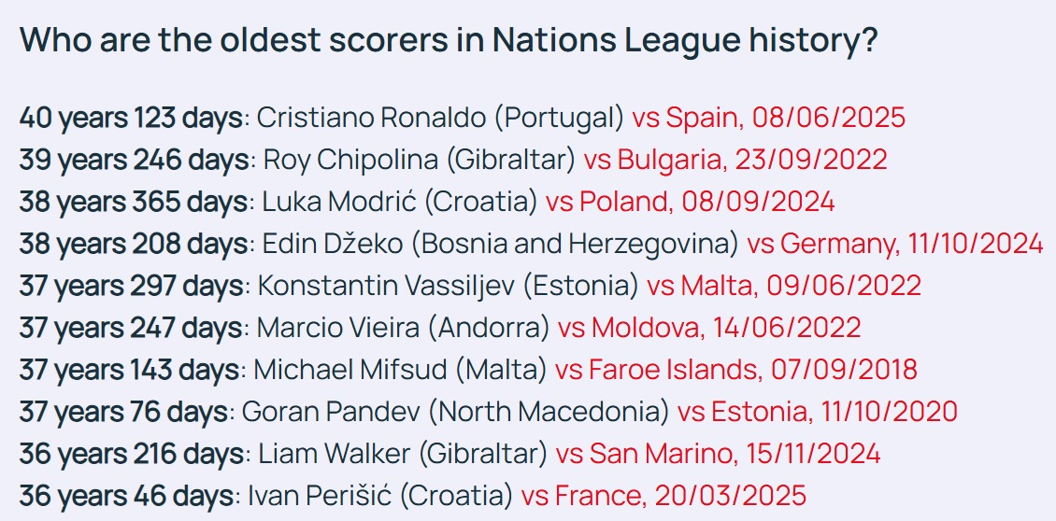1056x521 pixels.
Task: Click the name Luka Modrić (Croatia)
Action: (x=397, y=202)
